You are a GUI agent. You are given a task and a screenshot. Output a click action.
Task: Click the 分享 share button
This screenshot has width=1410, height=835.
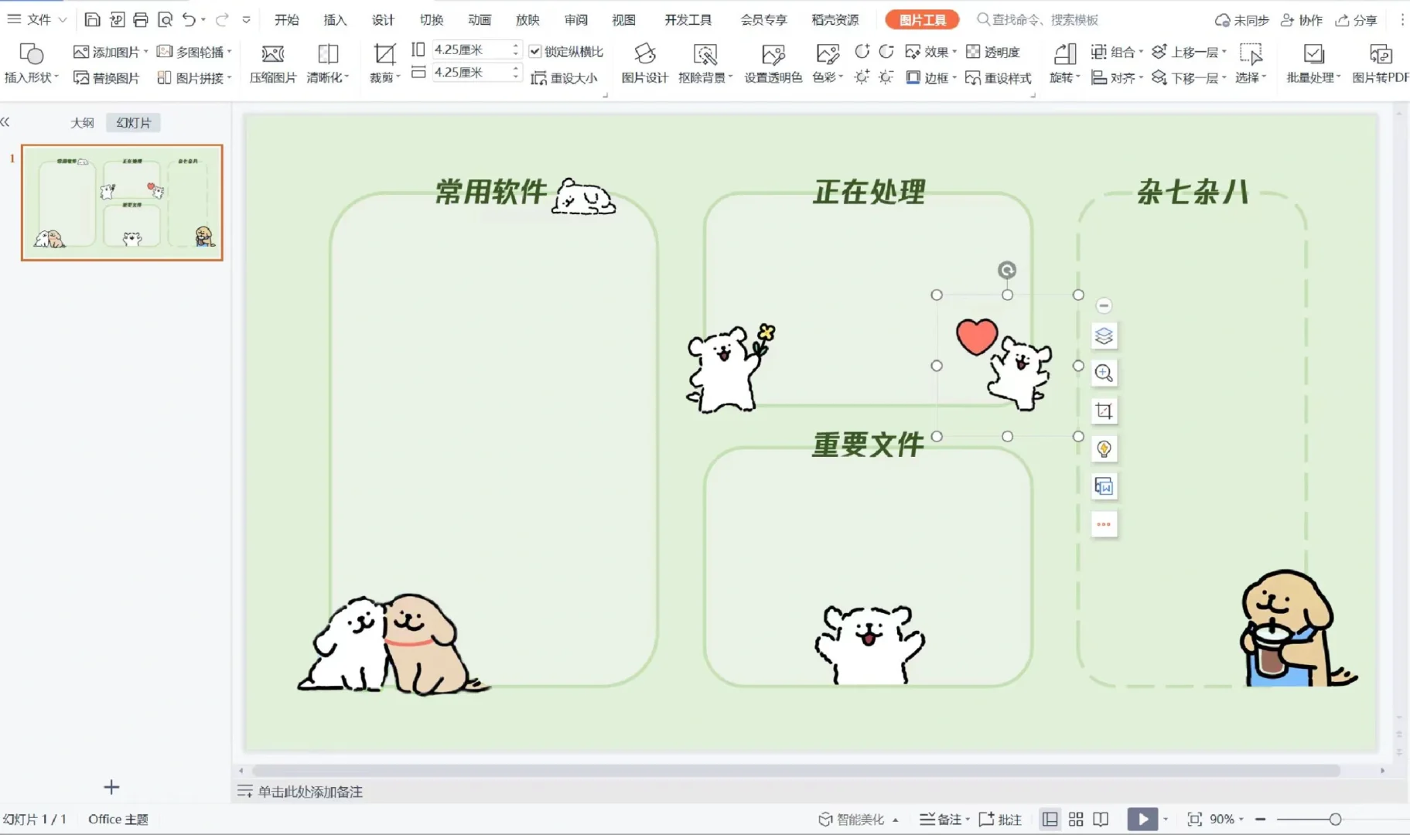coord(1357,19)
